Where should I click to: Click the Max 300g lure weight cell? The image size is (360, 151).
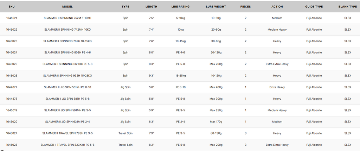click(216, 99)
